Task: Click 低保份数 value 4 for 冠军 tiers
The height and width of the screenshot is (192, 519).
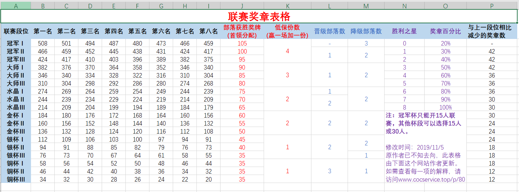Action: pos(287,51)
